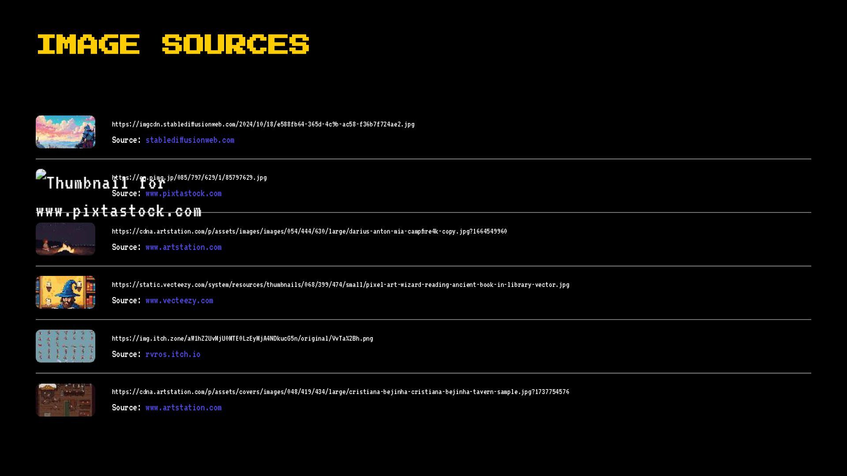This screenshot has width=847, height=476.
Task: Open the rvros.itch.io source link
Action: pyautogui.click(x=172, y=354)
